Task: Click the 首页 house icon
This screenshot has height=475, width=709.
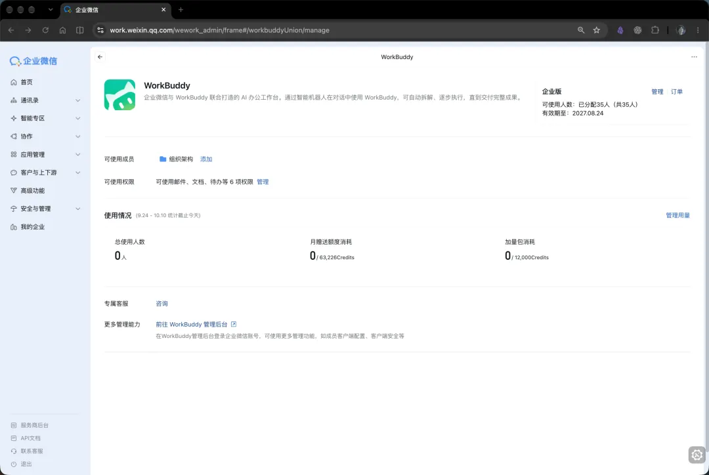Action: pyautogui.click(x=14, y=82)
